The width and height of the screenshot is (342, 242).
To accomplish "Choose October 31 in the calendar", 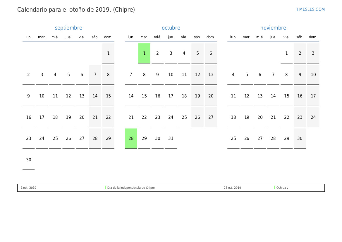I will coord(171,138).
